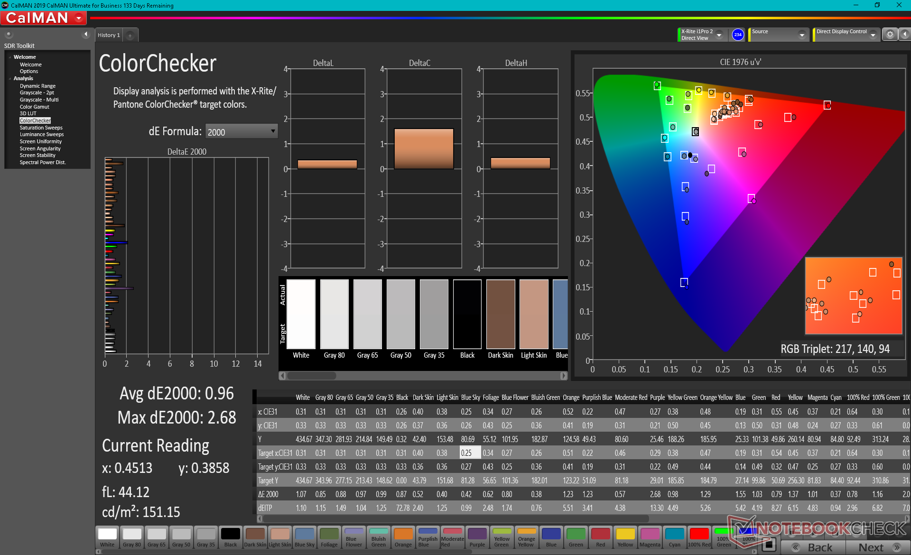This screenshot has height=555, width=911.
Task: Open the dE Formula dropdown
Action: coord(241,132)
